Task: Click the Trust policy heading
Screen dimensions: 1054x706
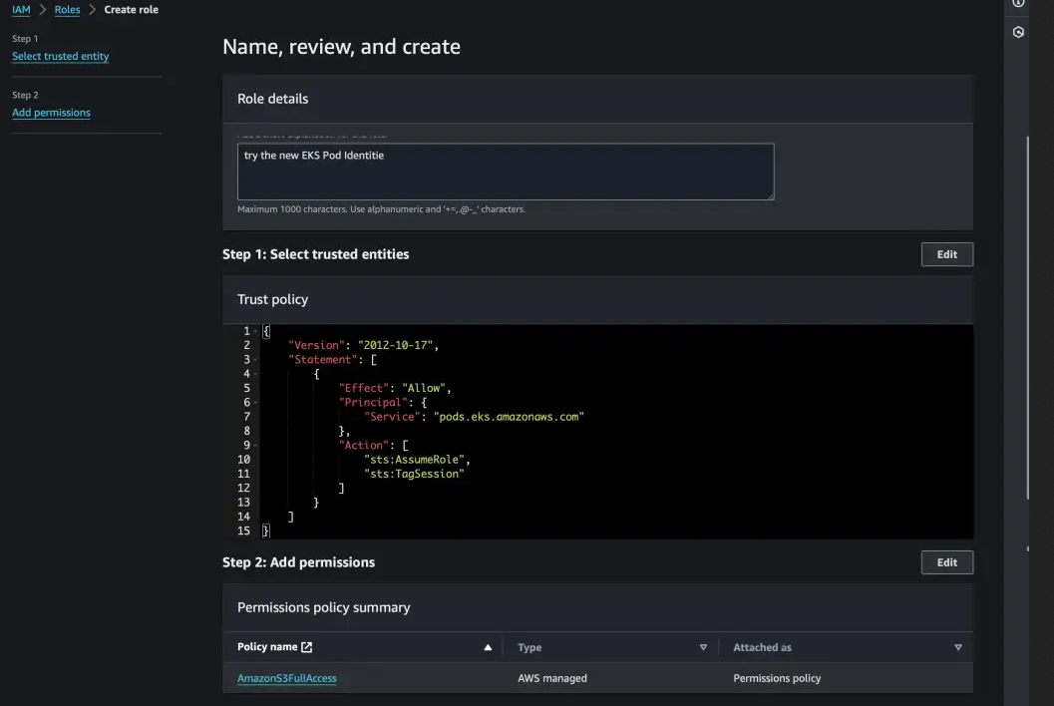Action: [x=273, y=299]
